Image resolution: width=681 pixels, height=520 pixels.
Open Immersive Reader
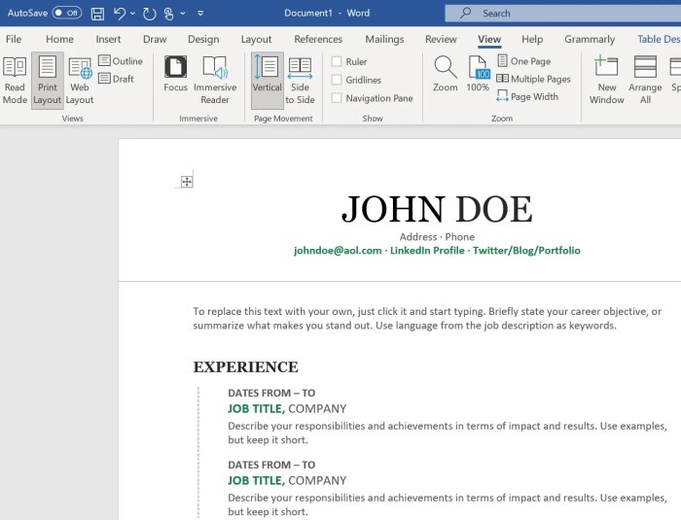pyautogui.click(x=215, y=81)
